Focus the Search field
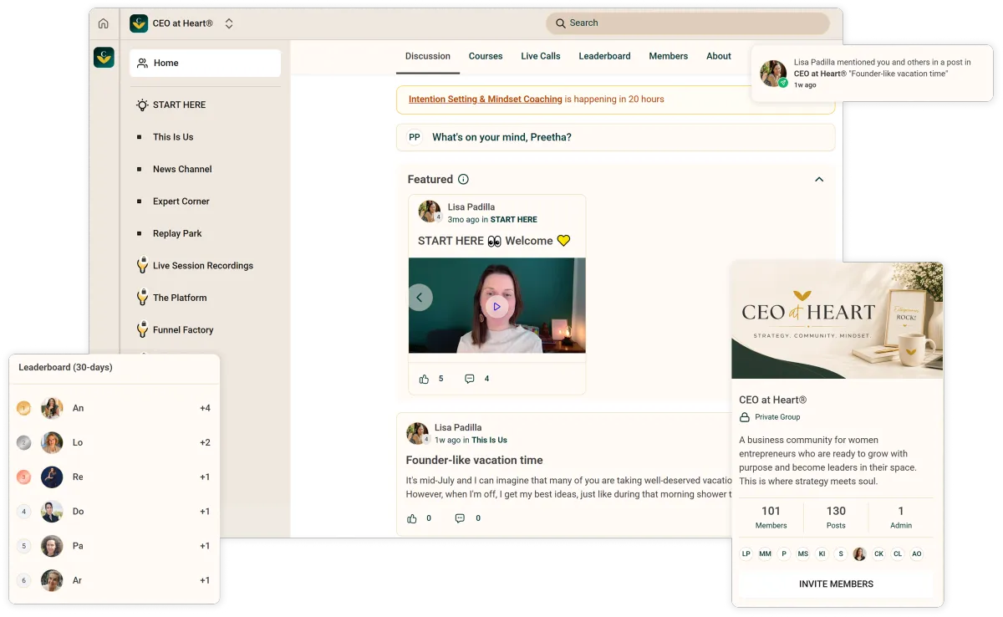This screenshot has height=617, width=1003. click(687, 23)
